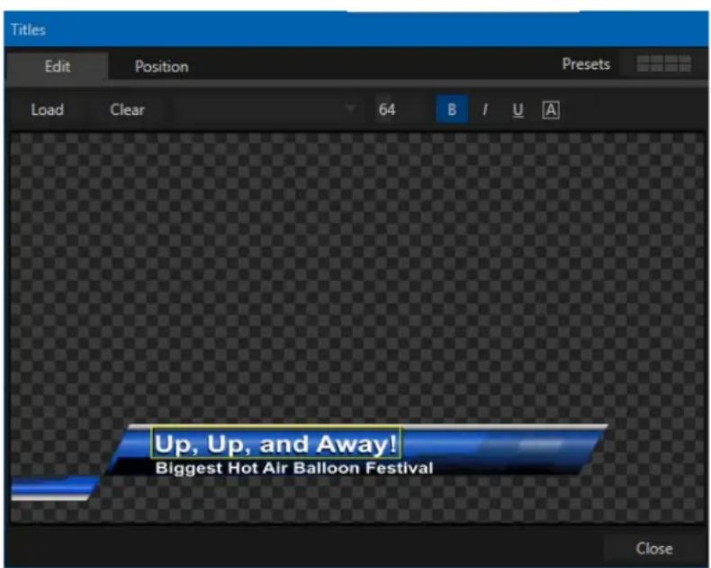The width and height of the screenshot is (711, 568).
Task: Open the font name dropdown
Action: 266,109
